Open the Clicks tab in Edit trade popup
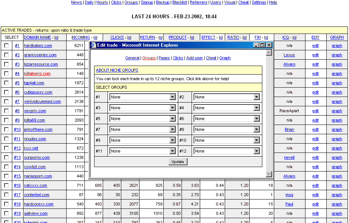Image resolution: width=349 pixels, height=223 pixels. click(178, 58)
